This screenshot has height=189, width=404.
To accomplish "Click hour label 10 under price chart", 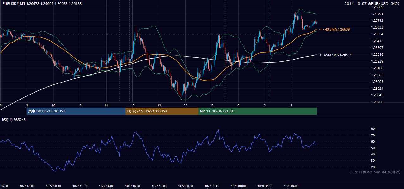I will pos(53,105).
